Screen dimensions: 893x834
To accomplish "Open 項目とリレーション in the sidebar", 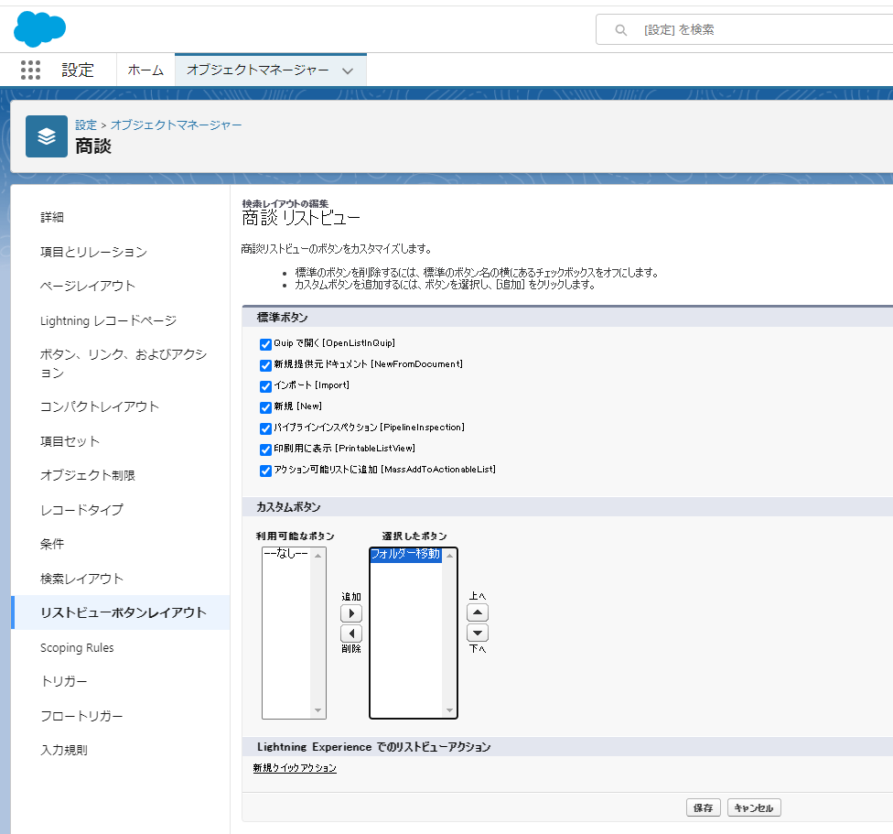I will click(x=93, y=252).
